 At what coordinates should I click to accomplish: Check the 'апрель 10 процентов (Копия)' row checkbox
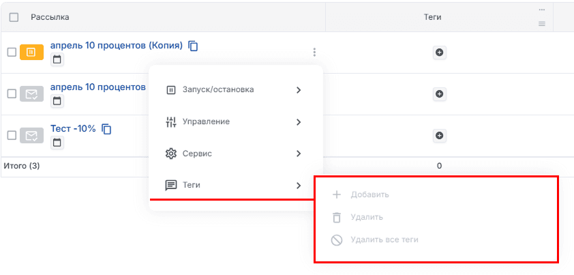coord(12,52)
